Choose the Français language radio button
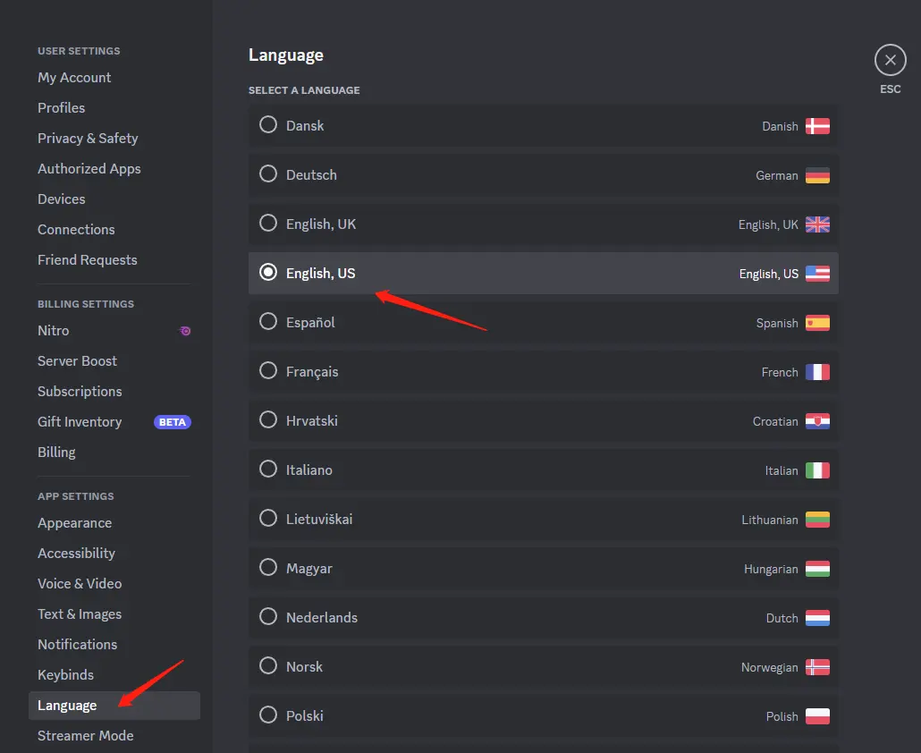The width and height of the screenshot is (921, 753). 268,370
